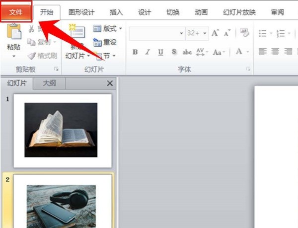
Task: Apply strikethrough with abc icon
Action: tap(187, 52)
